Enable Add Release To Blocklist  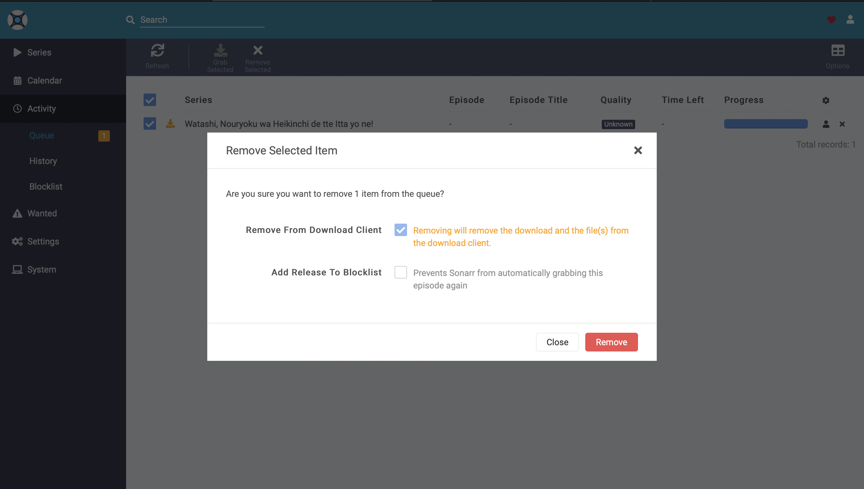click(x=400, y=272)
